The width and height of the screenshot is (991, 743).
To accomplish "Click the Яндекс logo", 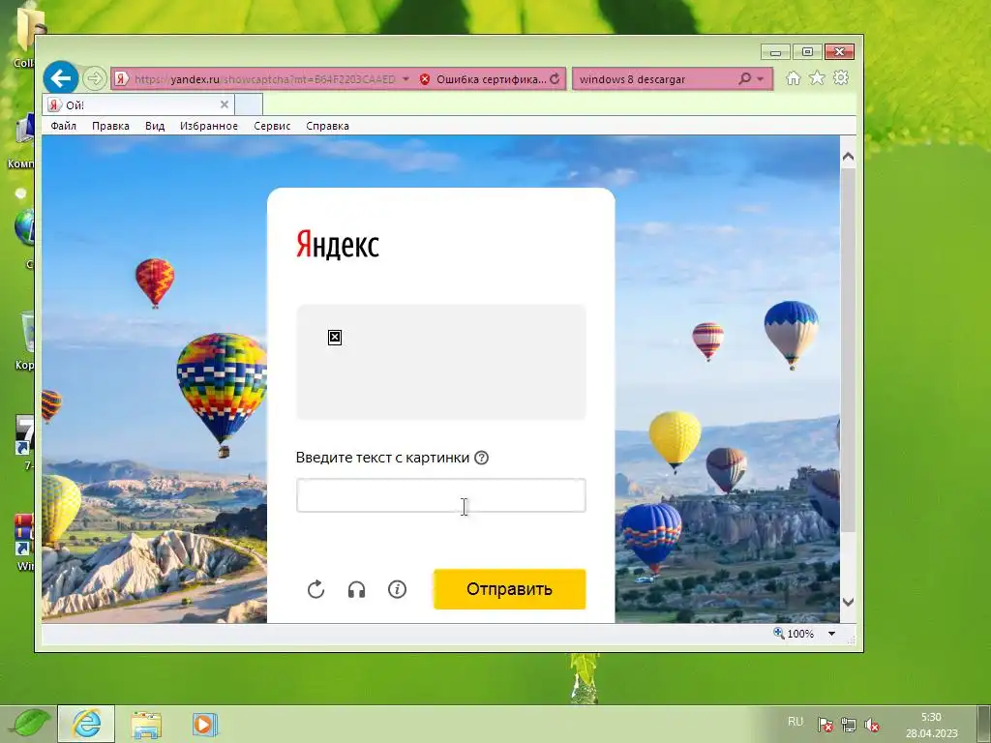I will [338, 245].
